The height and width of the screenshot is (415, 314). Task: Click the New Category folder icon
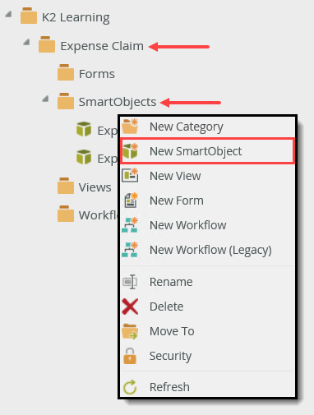point(130,126)
